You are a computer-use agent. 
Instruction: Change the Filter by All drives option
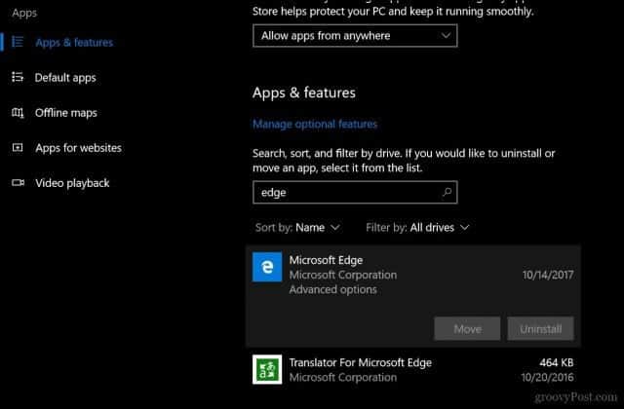(x=418, y=227)
